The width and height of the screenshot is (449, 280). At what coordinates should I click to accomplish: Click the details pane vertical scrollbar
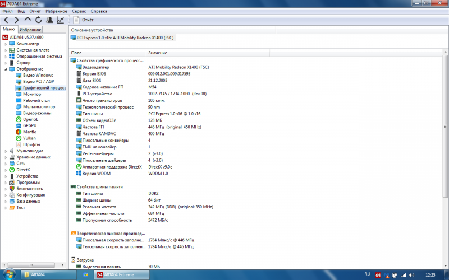click(445, 127)
